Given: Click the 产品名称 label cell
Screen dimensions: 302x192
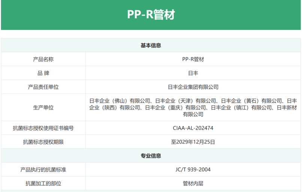Looking at the screenshot, I should (x=44, y=59).
